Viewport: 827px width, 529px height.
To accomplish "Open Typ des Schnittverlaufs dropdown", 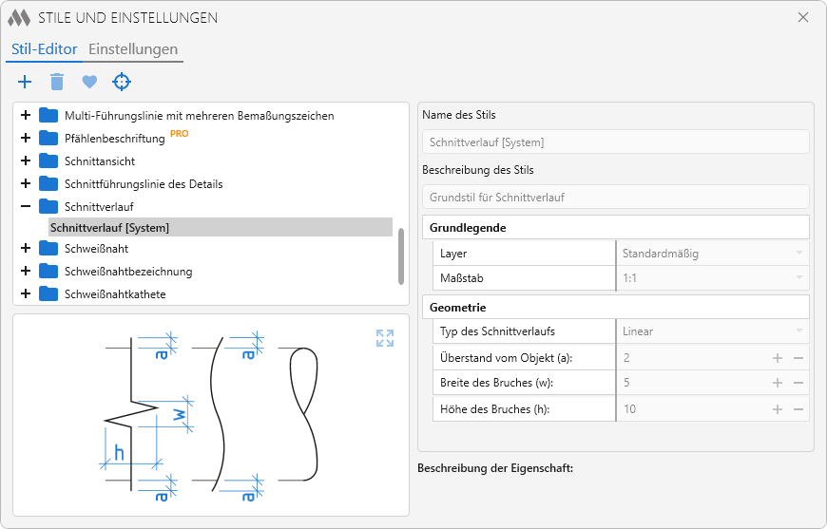I will (798, 331).
